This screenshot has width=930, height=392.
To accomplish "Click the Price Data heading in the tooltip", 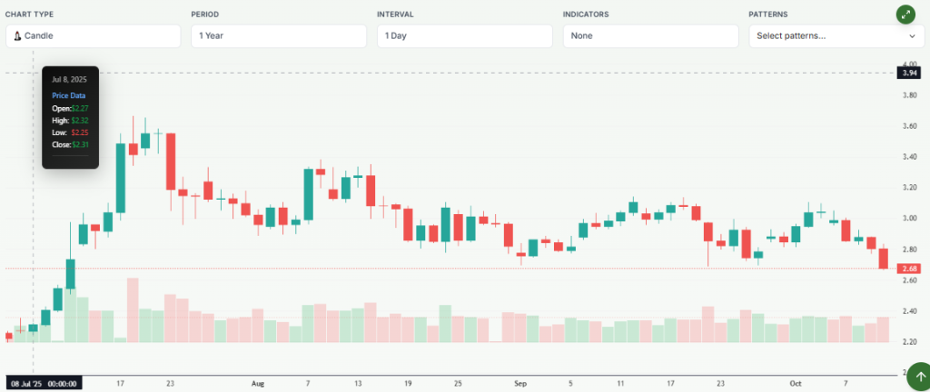I will tap(68, 94).
